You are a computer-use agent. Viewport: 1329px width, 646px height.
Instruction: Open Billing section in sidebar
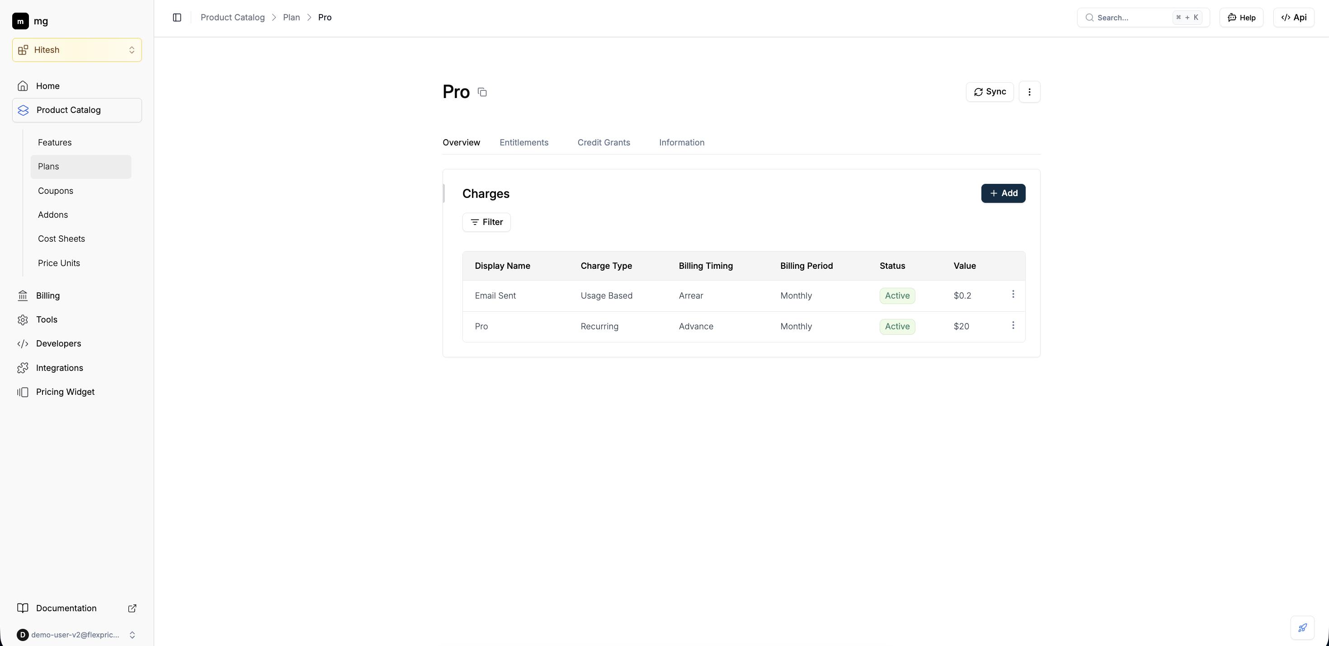point(48,295)
